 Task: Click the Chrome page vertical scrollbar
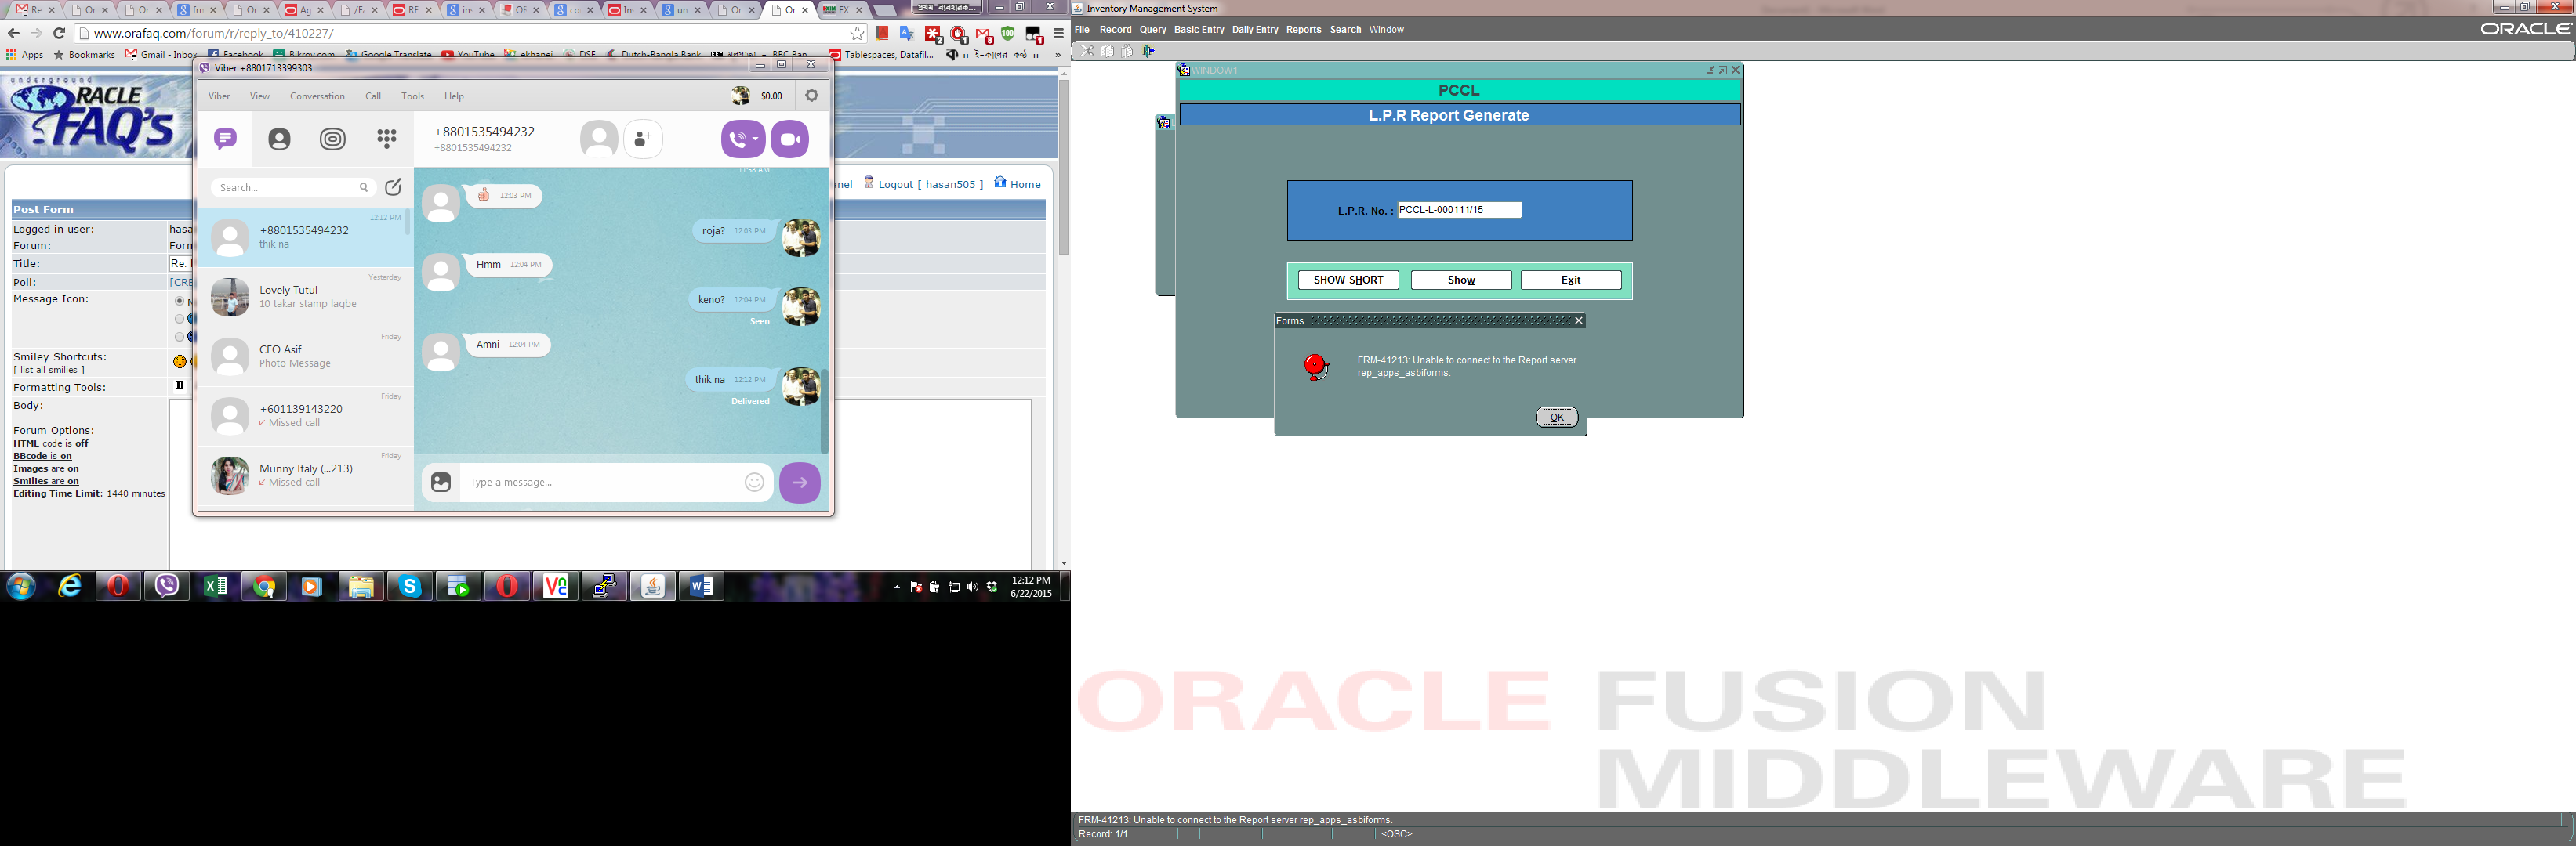coord(1064,166)
